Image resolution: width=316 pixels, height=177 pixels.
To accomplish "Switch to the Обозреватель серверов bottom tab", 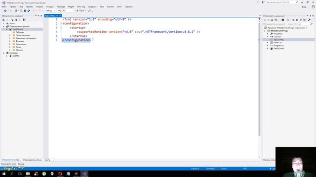I will pos(11,160).
